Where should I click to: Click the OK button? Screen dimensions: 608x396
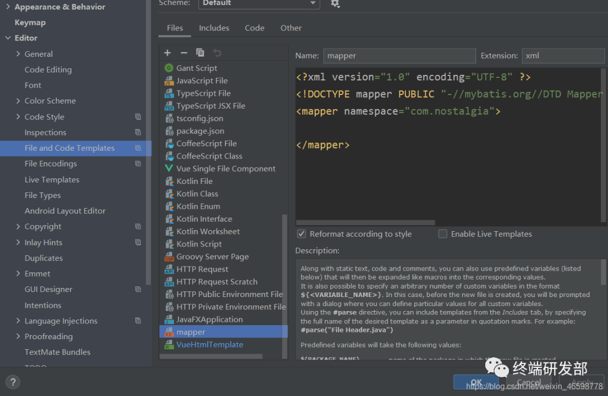coord(476,382)
